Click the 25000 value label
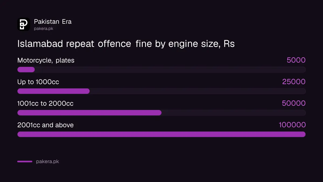 [x=294, y=82]
